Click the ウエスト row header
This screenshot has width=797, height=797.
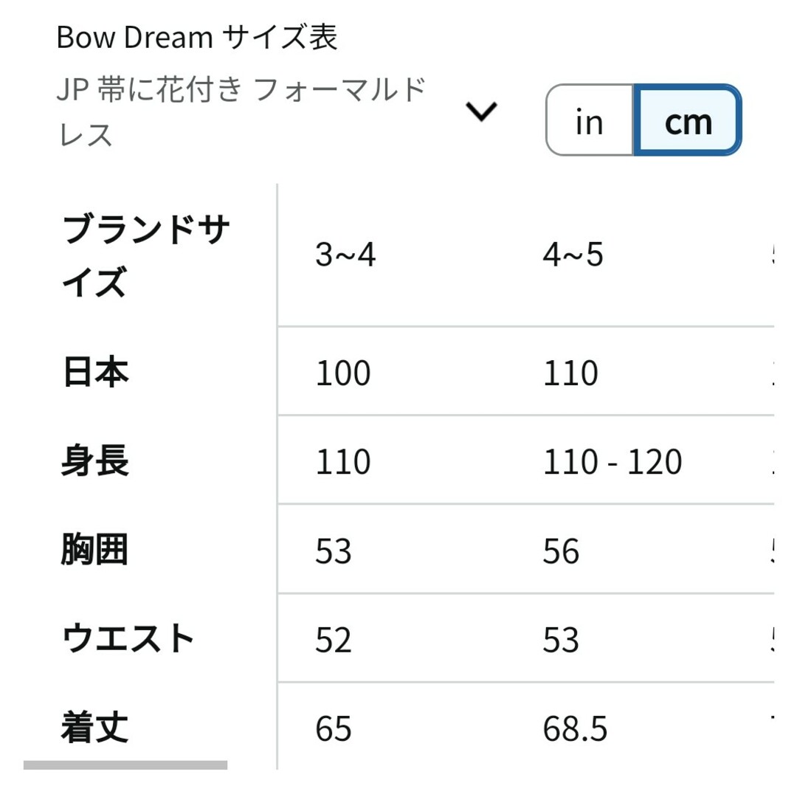pos(128,638)
